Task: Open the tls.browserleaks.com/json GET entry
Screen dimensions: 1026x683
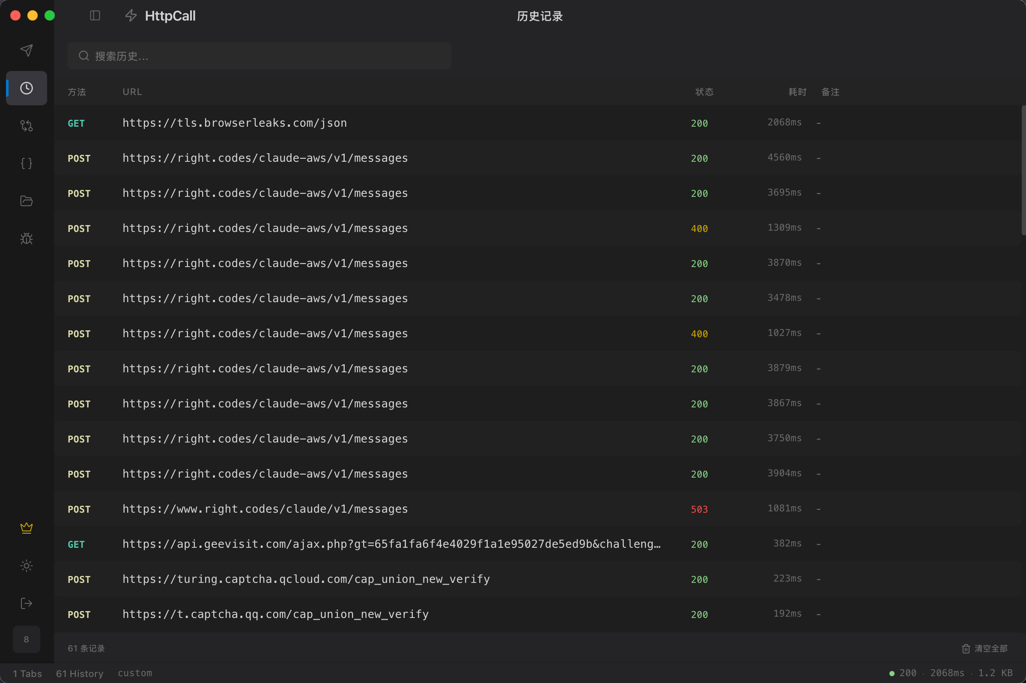Action: [x=235, y=123]
